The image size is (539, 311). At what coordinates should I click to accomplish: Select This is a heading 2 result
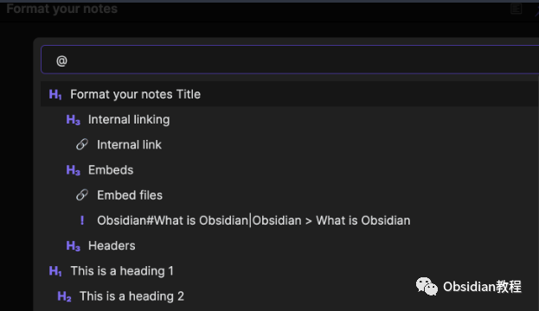point(290,296)
